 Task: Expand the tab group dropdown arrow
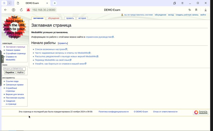tap(9, 3)
